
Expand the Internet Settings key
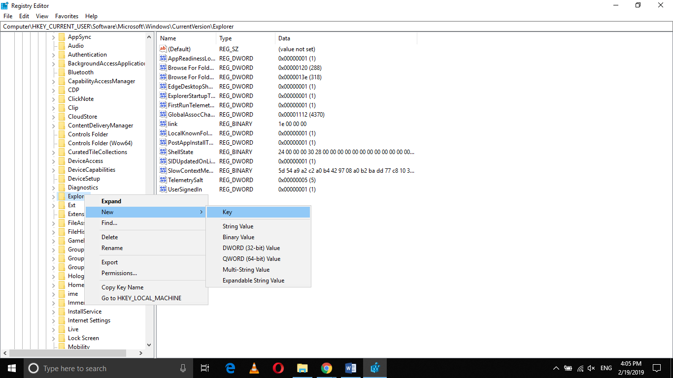[x=54, y=320]
